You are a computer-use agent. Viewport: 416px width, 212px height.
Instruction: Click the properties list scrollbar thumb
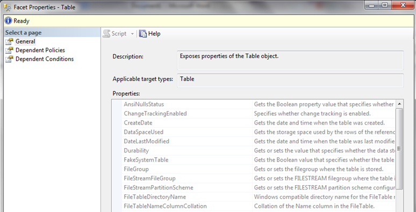tap(399, 149)
